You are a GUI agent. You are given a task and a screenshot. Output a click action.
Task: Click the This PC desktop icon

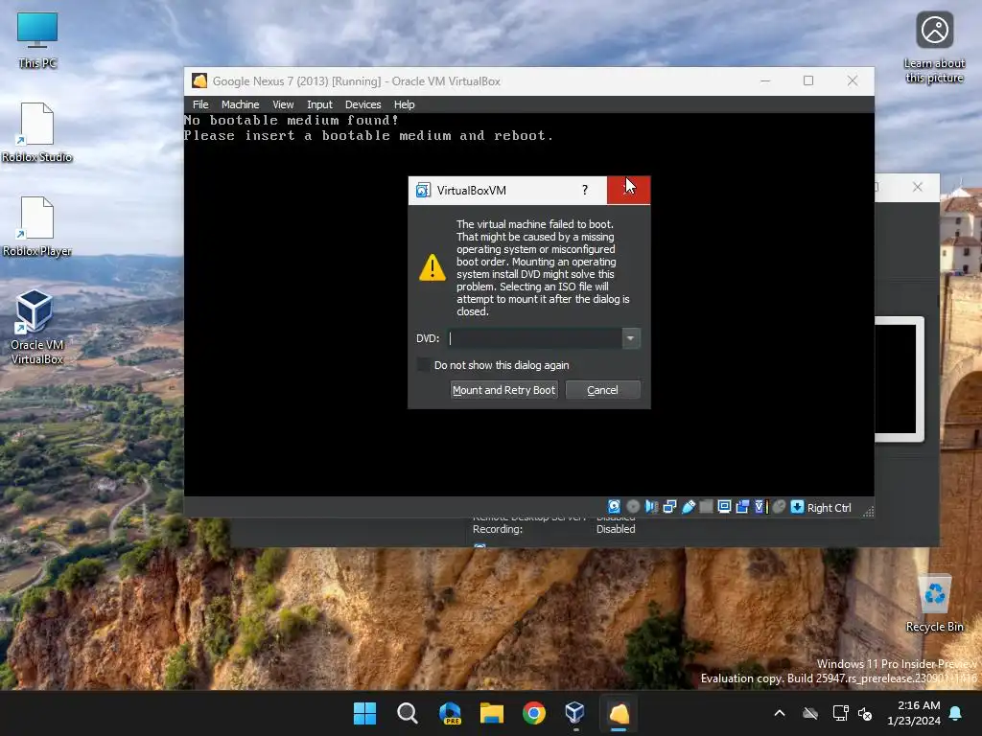(37, 40)
